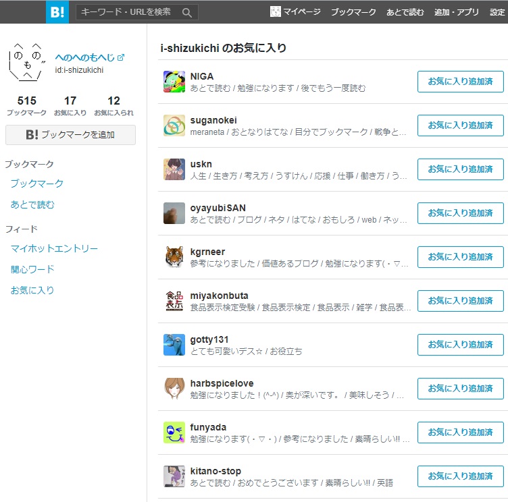Open miyakonbuta's 食品表示 avatar icon
The height and width of the screenshot is (502, 508).
(174, 301)
